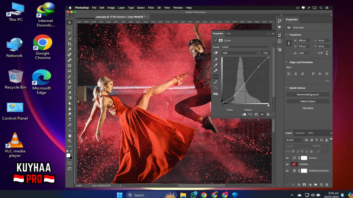Create new group folder in Layers panel

coord(315,185)
